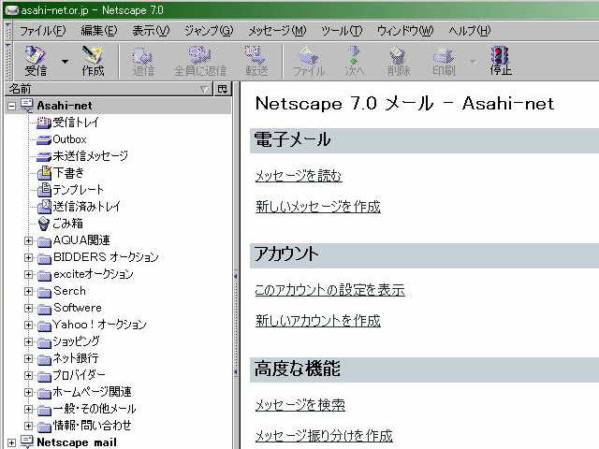
Task: Open the ヘルプ(H) menu
Action: tap(470, 31)
